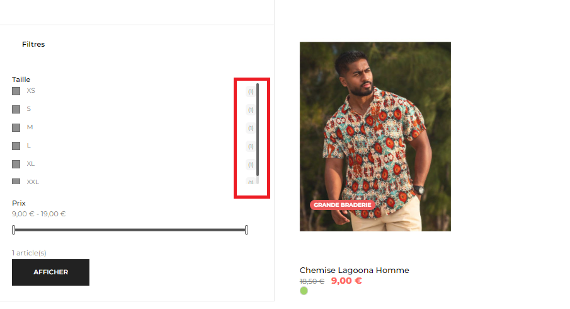Select the L size checkbox
Screen dimensions: 570x309
pyautogui.click(x=16, y=146)
